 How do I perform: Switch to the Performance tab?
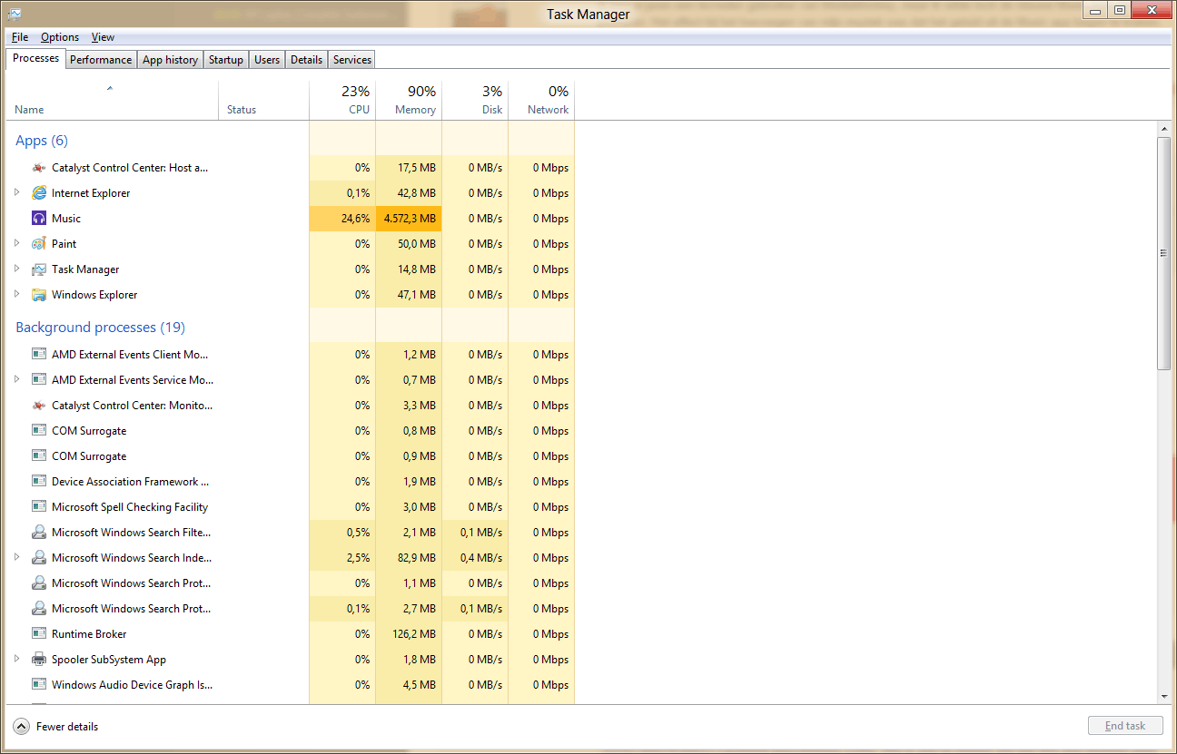pyautogui.click(x=101, y=60)
